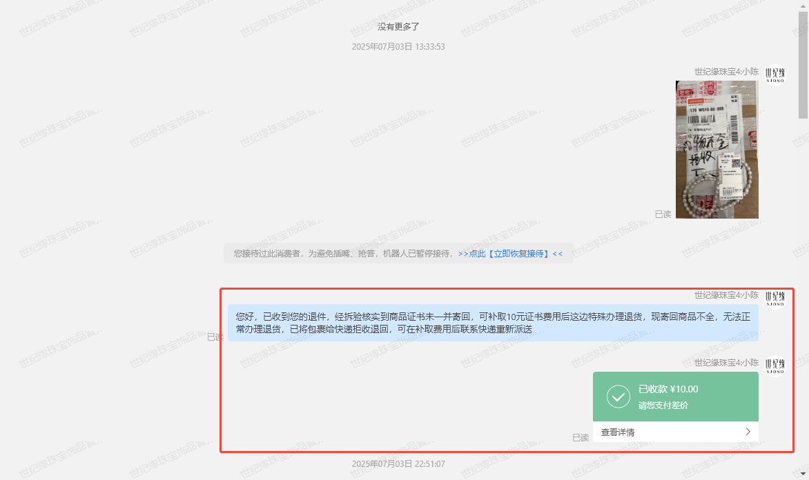Click the 没有更多了 label at the top
Image resolution: width=809 pixels, height=480 pixels.
click(x=398, y=27)
